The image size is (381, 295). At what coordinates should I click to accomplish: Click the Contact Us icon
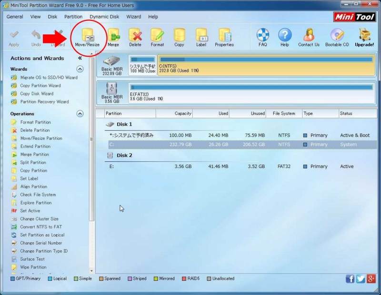click(x=309, y=38)
